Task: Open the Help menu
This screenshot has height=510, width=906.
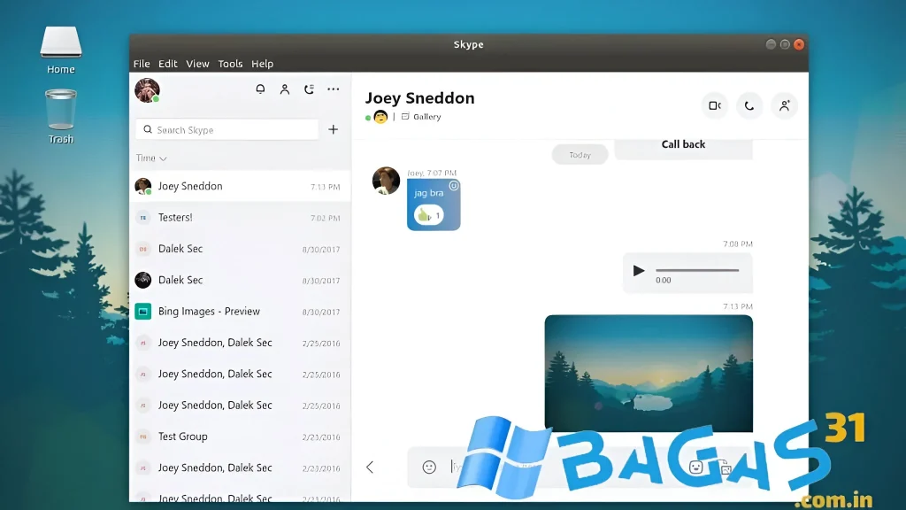Action: [x=262, y=64]
